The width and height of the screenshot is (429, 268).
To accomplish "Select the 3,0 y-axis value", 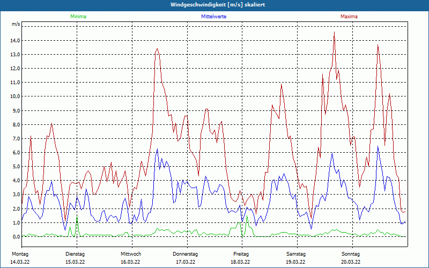I will coord(16,195).
